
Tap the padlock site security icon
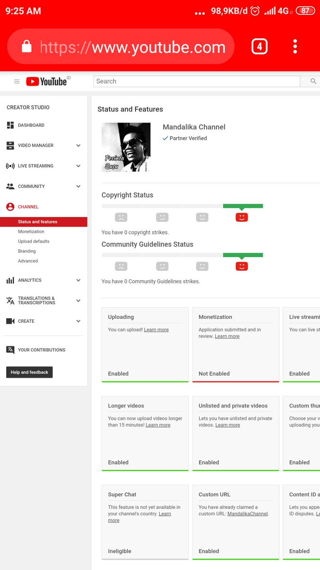point(27,47)
